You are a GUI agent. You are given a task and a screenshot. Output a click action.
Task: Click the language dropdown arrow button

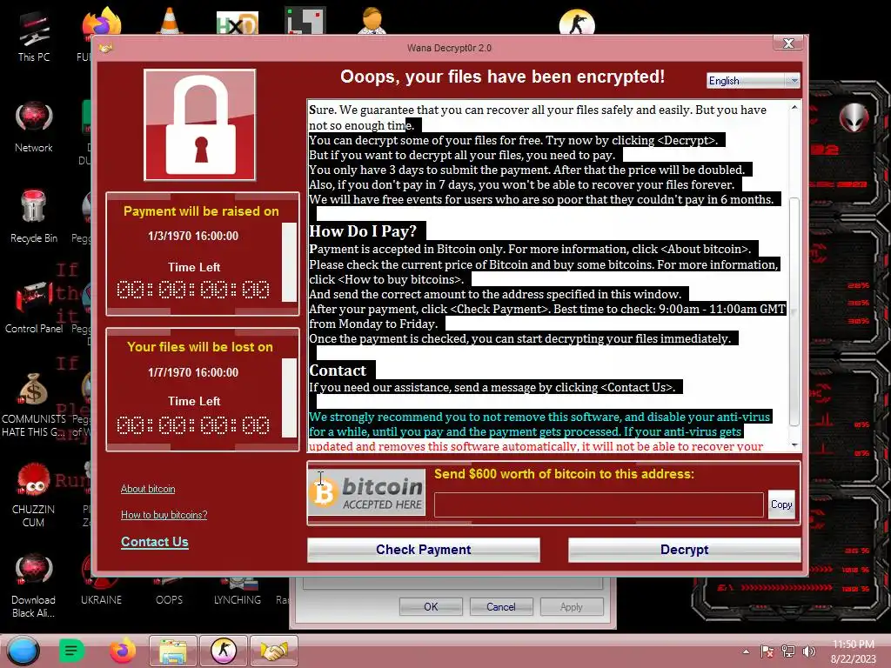(x=794, y=81)
